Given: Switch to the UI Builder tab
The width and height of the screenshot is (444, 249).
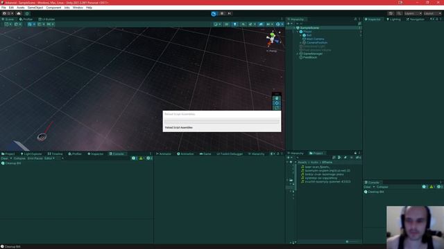Looking at the screenshot, I should [46, 19].
